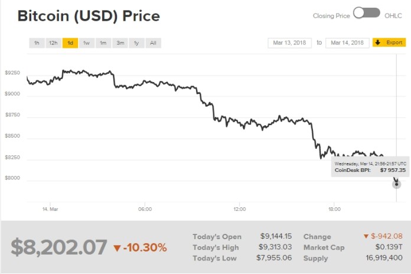411x274 pixels.
Task: Switch to the 3m chart view
Action: click(120, 43)
